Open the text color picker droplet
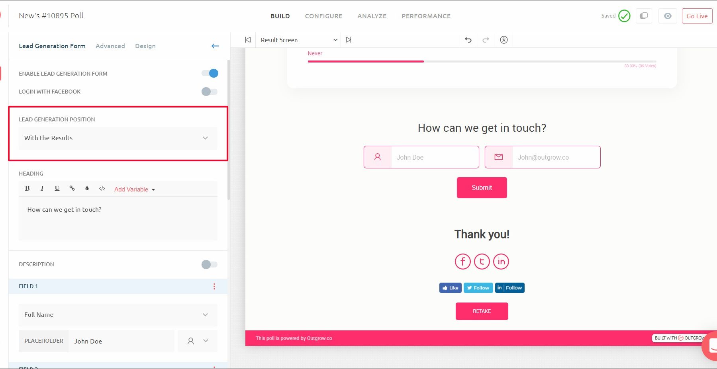 coord(87,189)
